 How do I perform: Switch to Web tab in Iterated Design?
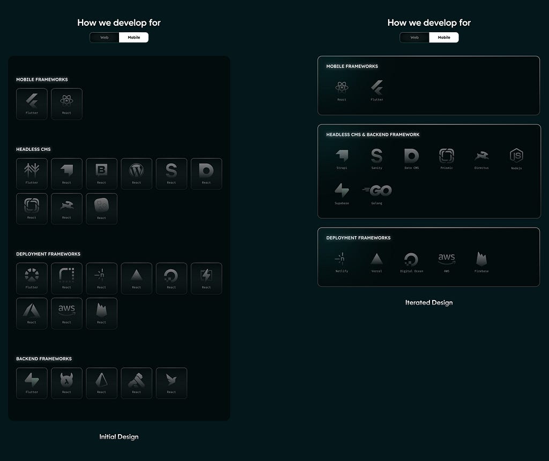point(414,38)
